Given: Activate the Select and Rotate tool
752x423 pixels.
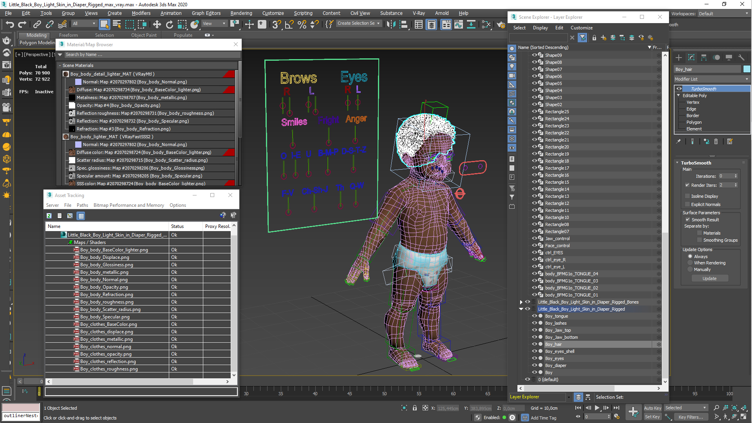Looking at the screenshot, I should click(169, 24).
